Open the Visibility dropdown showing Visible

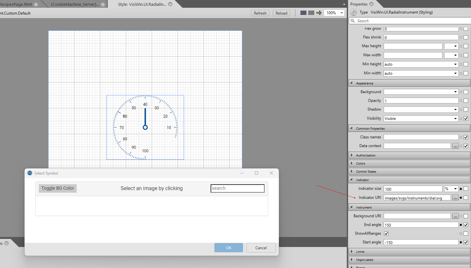455,118
